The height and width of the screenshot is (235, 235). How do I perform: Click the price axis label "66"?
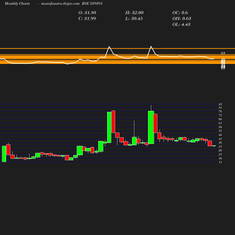[x=220, y=119]
